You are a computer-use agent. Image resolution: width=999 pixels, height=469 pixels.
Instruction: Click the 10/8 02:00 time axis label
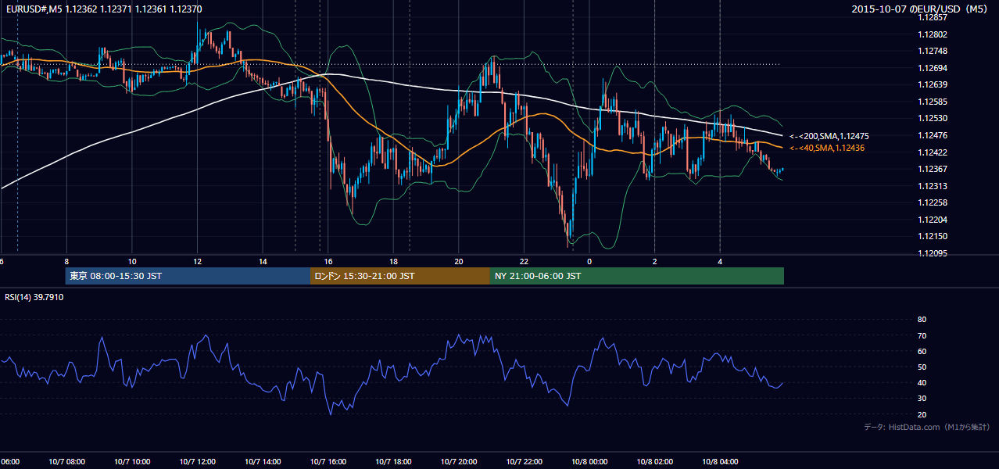click(x=654, y=461)
